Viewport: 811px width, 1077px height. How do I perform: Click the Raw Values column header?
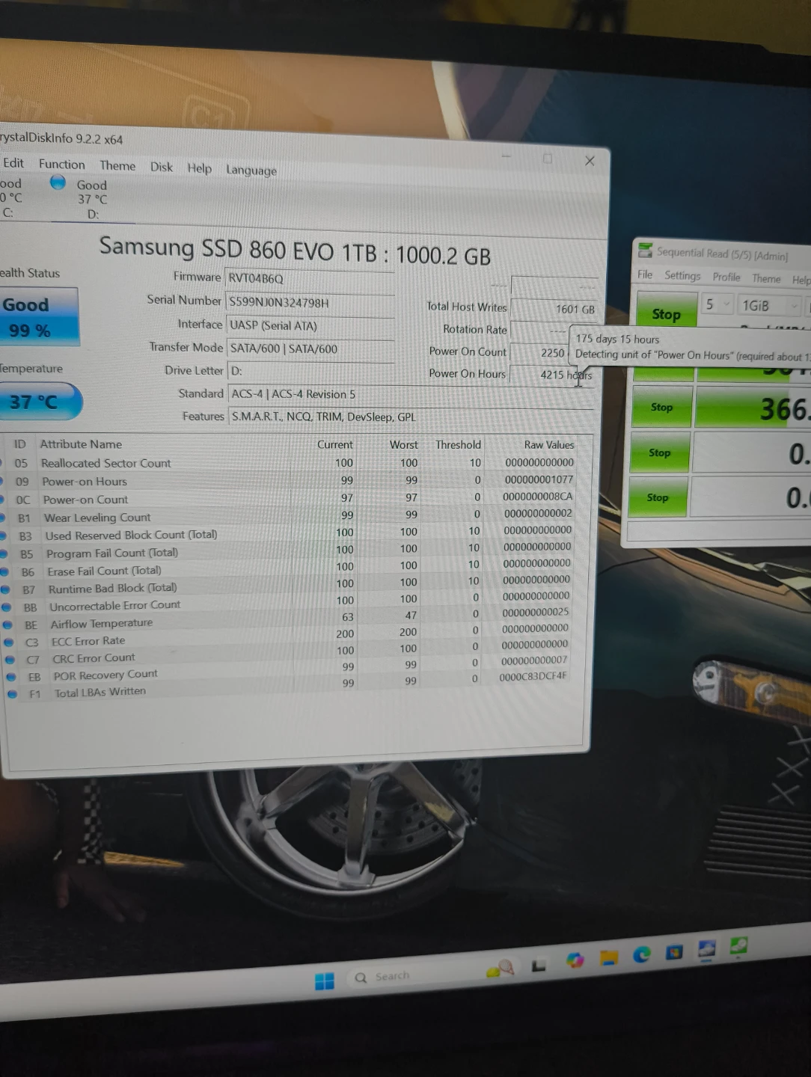coord(548,444)
